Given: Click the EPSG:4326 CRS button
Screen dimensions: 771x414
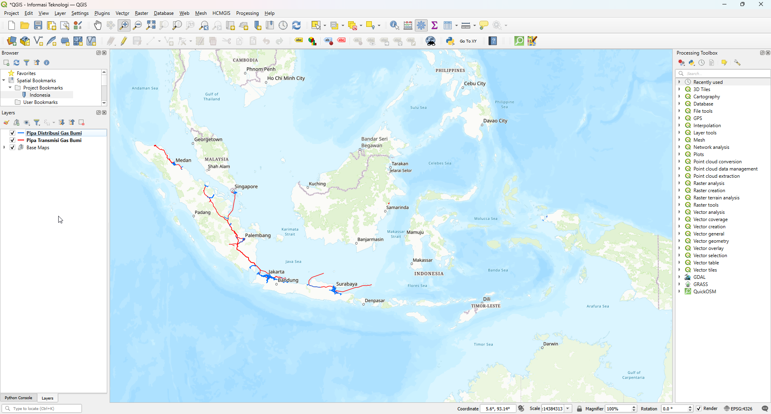Looking at the screenshot, I should point(738,408).
